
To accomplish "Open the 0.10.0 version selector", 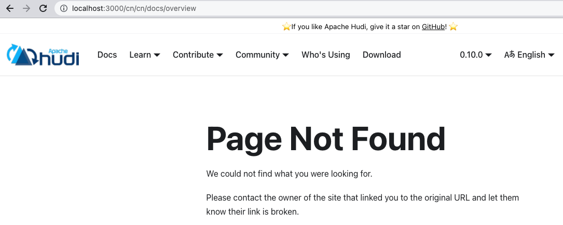I will (476, 55).
